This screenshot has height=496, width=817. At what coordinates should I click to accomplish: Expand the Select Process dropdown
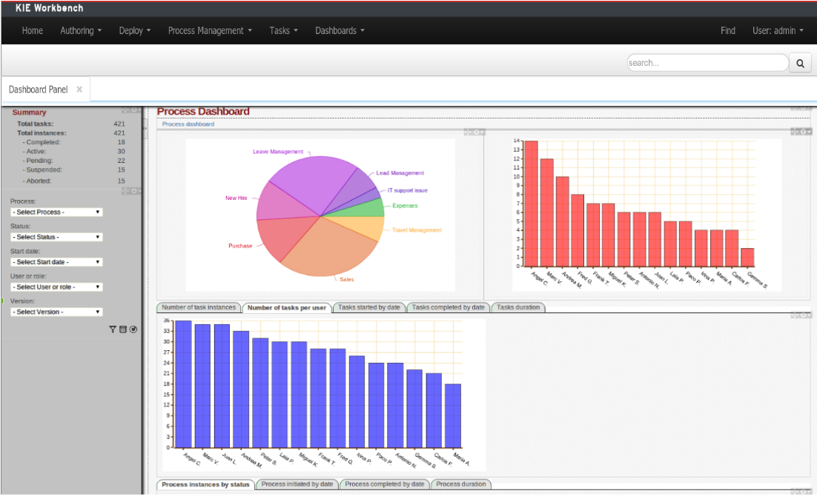tap(56, 212)
